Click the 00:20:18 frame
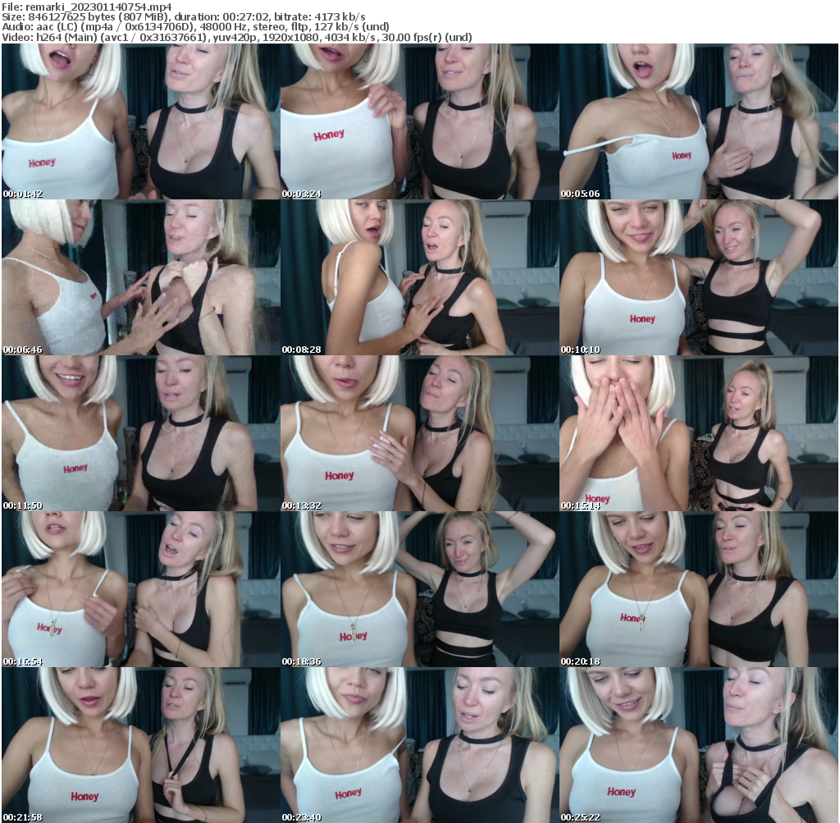This screenshot has height=823, width=840. (x=699, y=587)
